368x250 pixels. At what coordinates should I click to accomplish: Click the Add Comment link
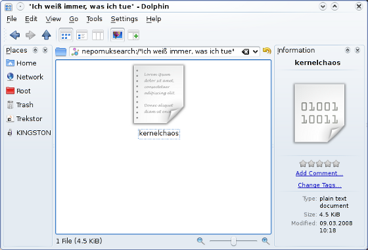click(x=319, y=173)
